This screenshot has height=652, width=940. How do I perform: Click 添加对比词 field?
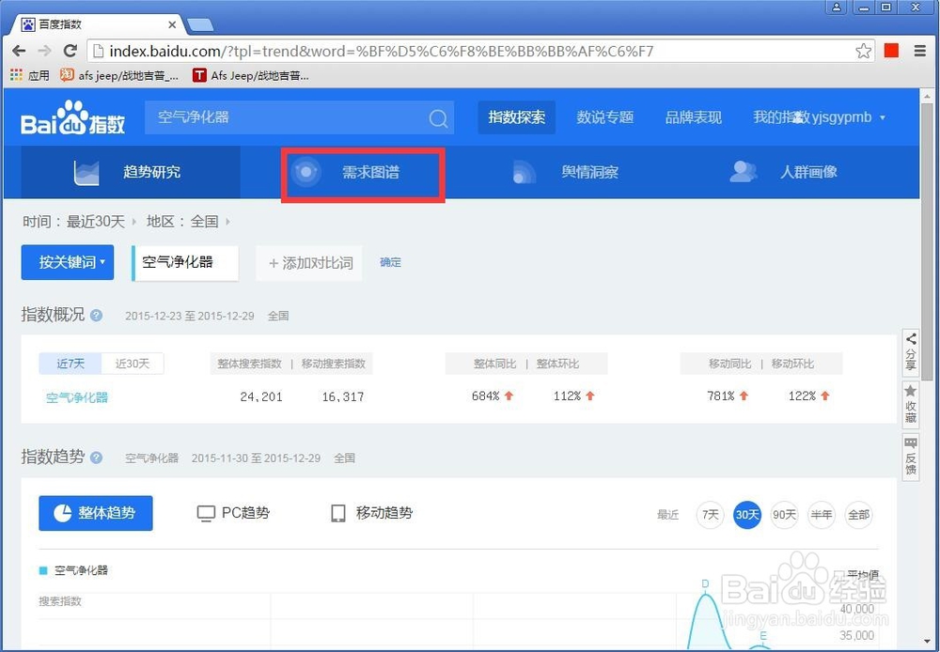tap(309, 263)
